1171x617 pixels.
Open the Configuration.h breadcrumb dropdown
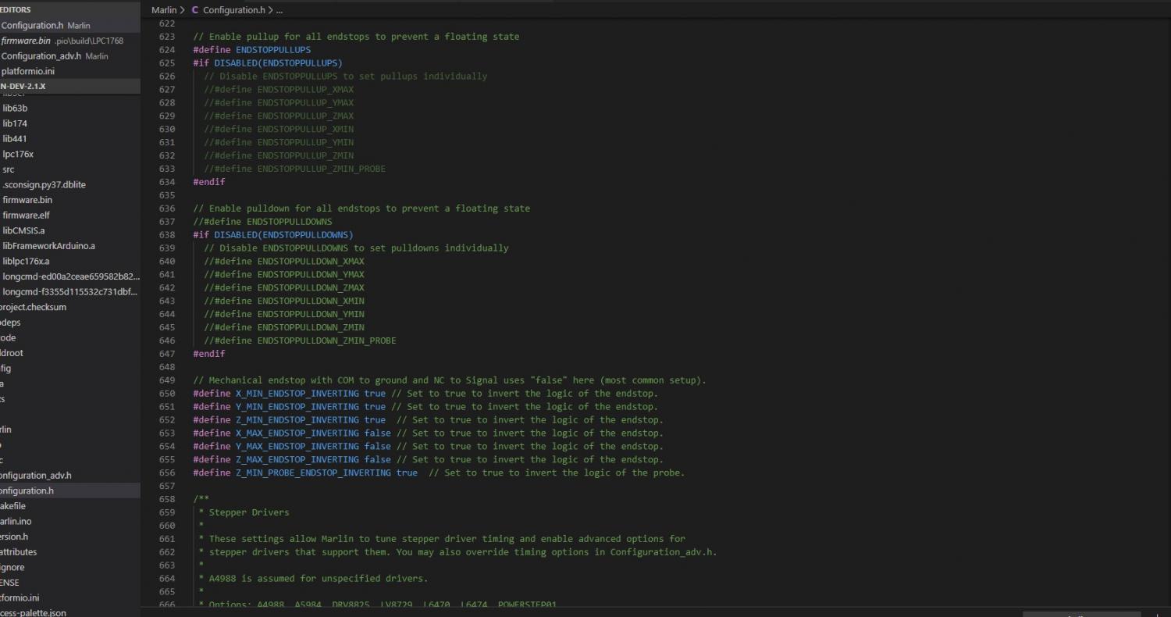pyautogui.click(x=234, y=10)
